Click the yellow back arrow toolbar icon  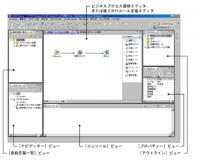coord(120,24)
